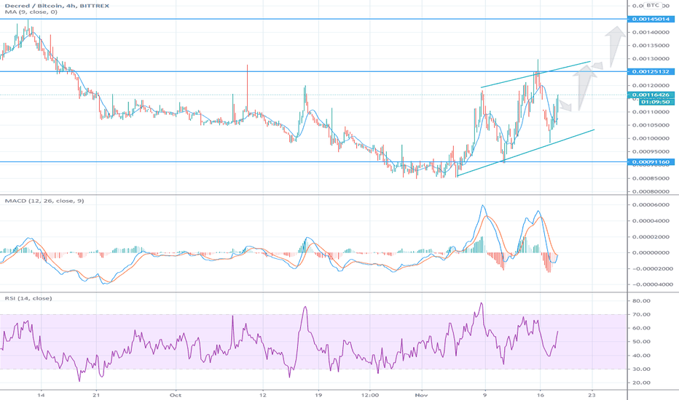The image size is (679, 400).
Task: Click the bar countdown timer 01:09:50
Action: [656, 102]
